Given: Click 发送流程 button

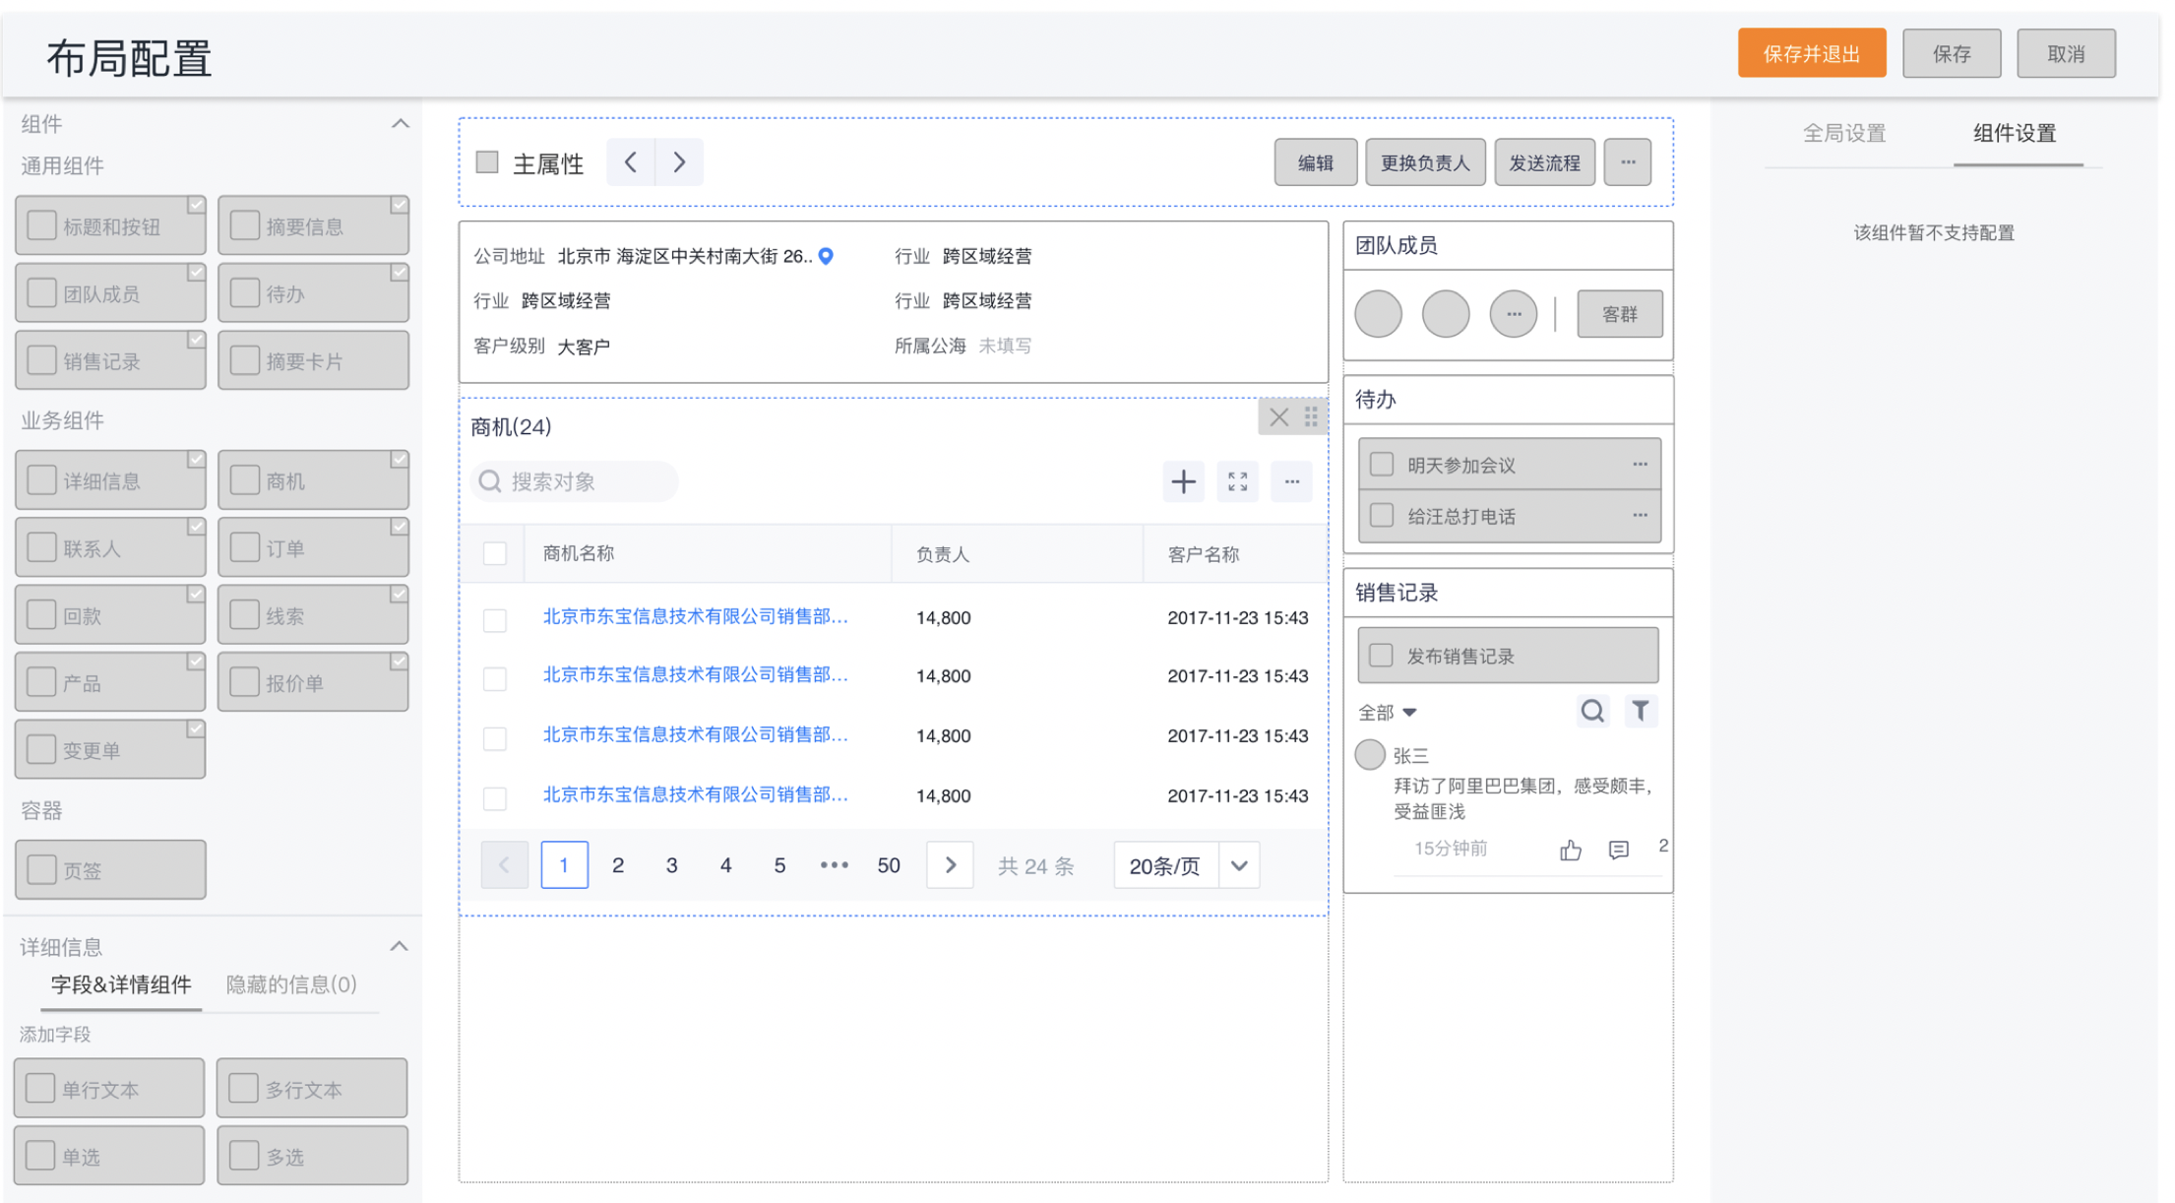Looking at the screenshot, I should tap(1544, 162).
